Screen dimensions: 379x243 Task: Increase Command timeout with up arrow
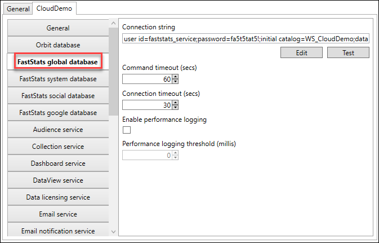click(175, 77)
